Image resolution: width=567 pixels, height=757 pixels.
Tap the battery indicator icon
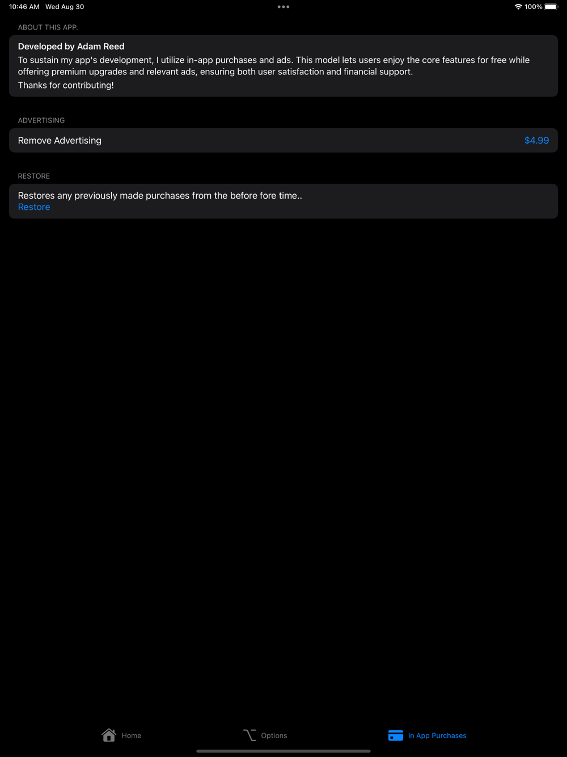[x=551, y=7]
